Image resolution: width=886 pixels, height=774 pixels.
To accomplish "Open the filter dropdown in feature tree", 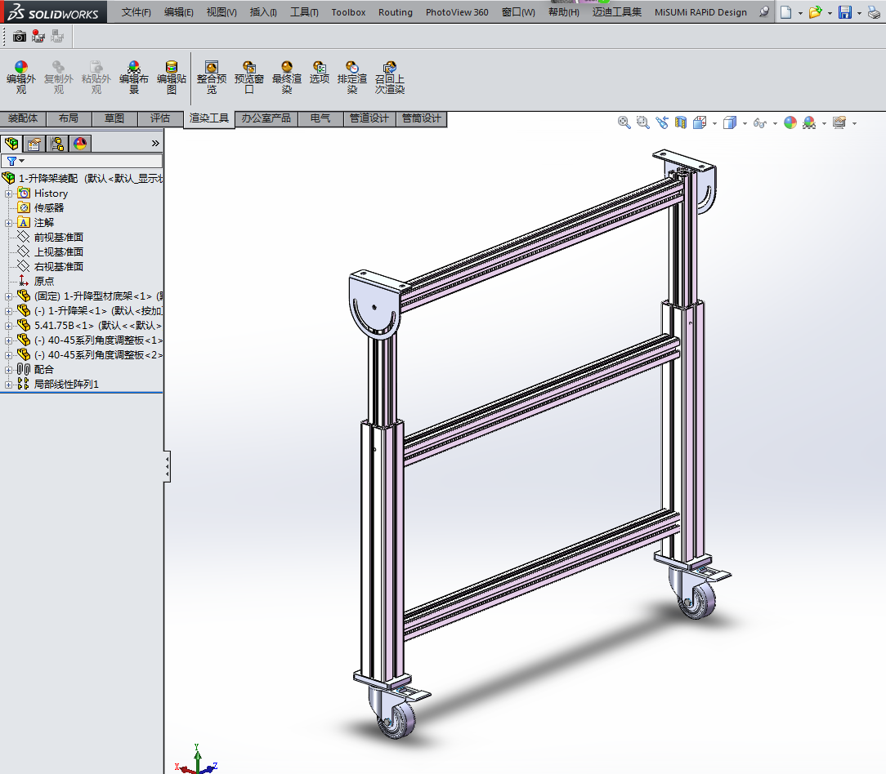I will click(x=15, y=161).
